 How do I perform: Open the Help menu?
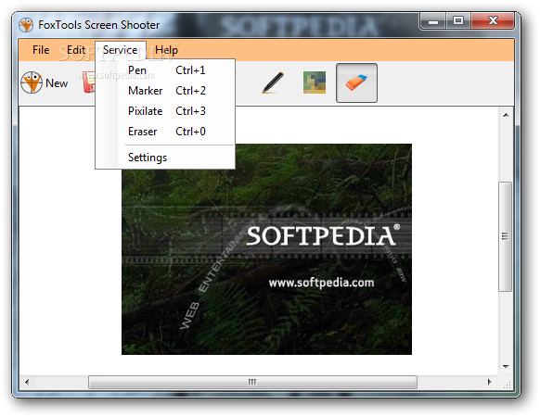166,50
